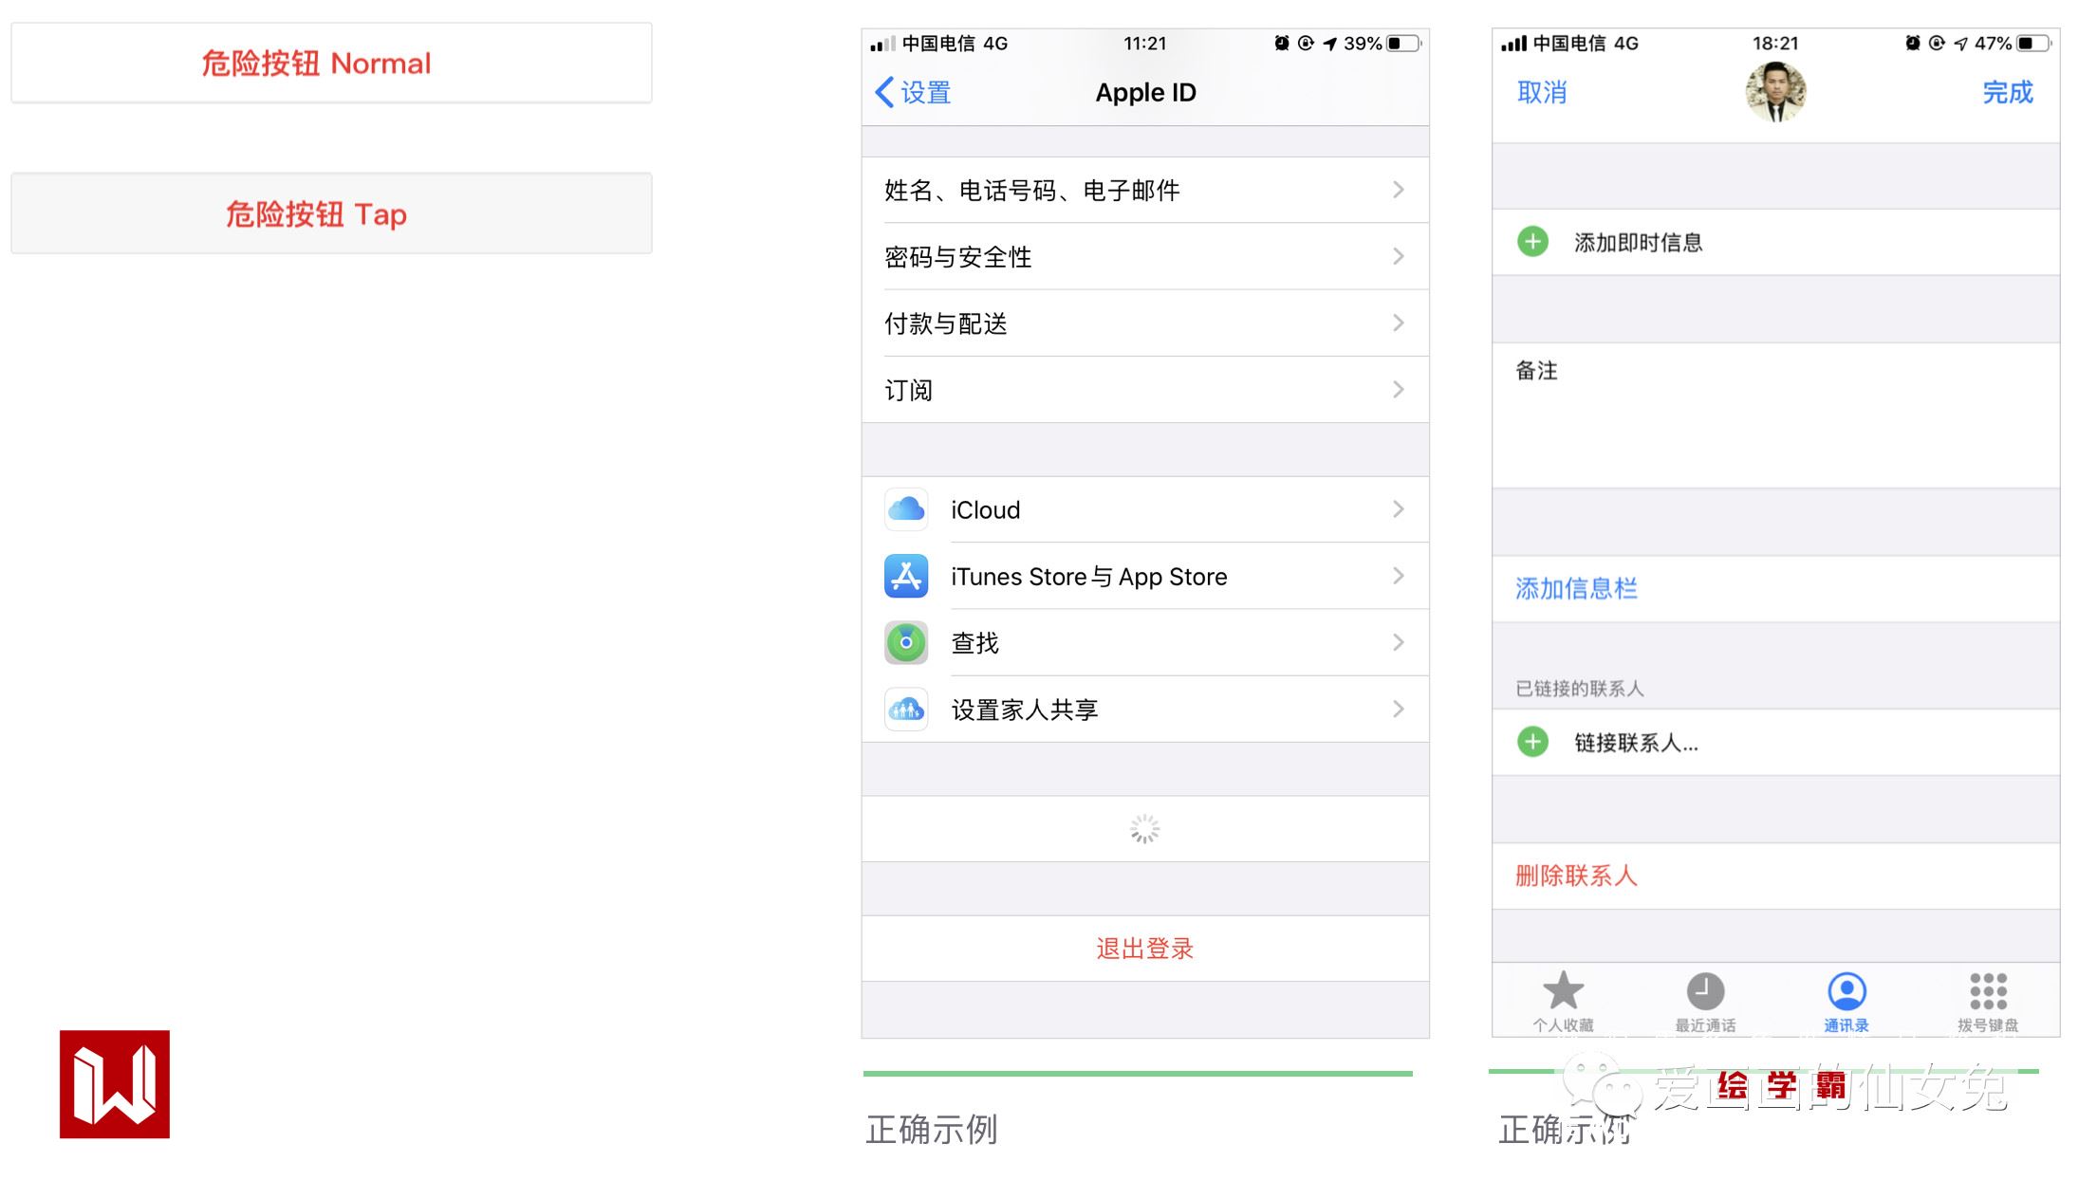Tap the back chevron next to 设置
Screen dimensions: 2078x1180
(x=884, y=92)
